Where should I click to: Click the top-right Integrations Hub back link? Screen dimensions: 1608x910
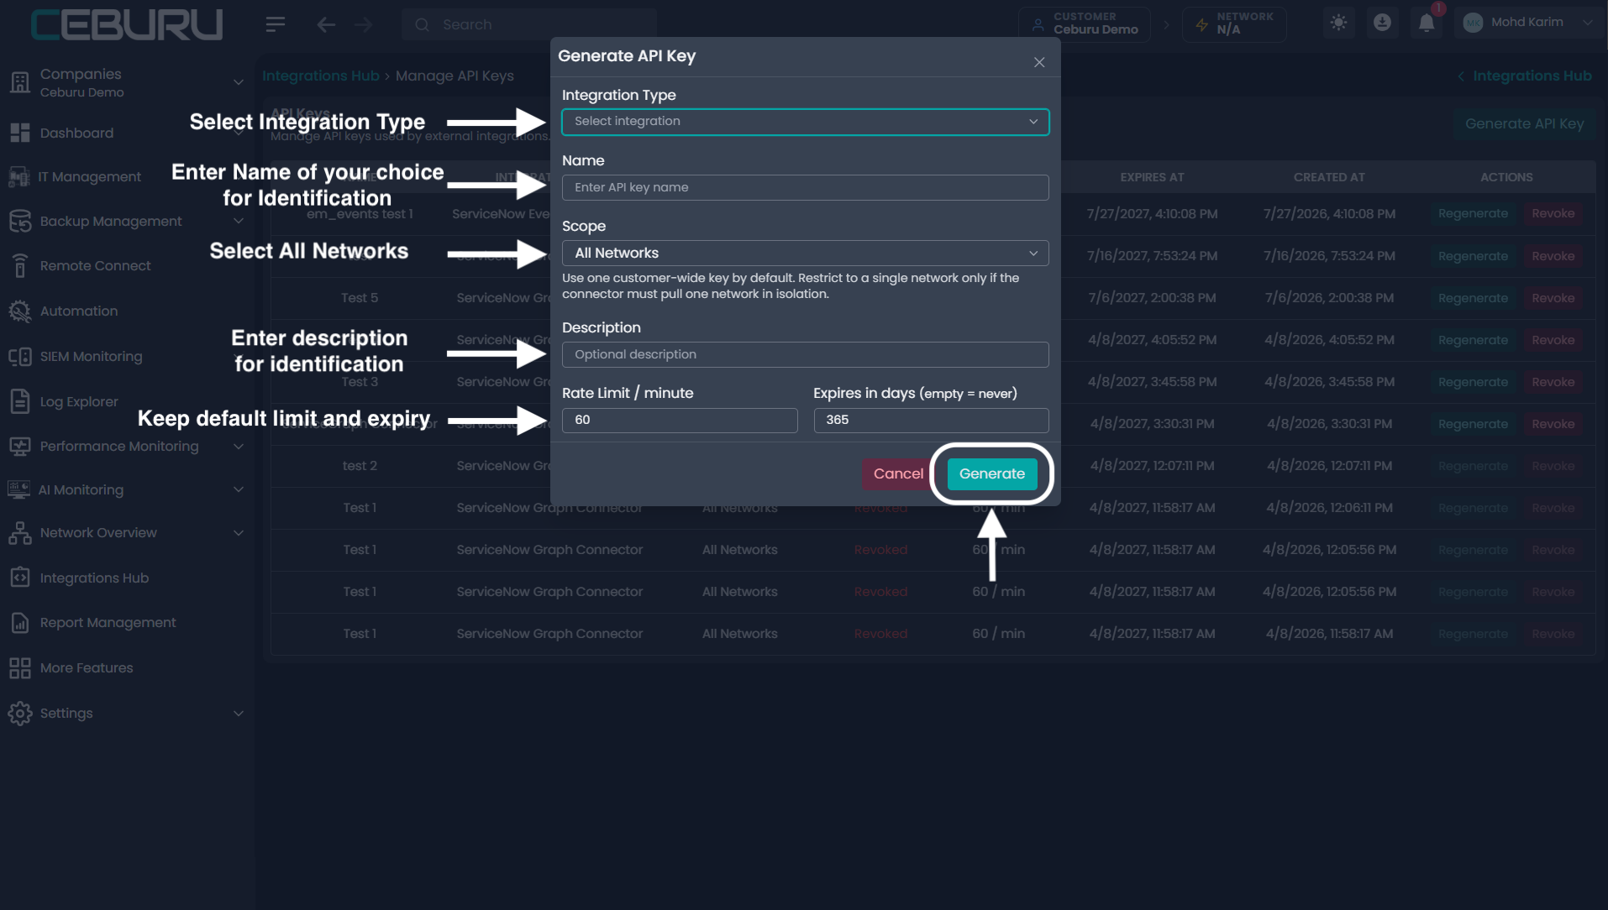pos(1525,76)
